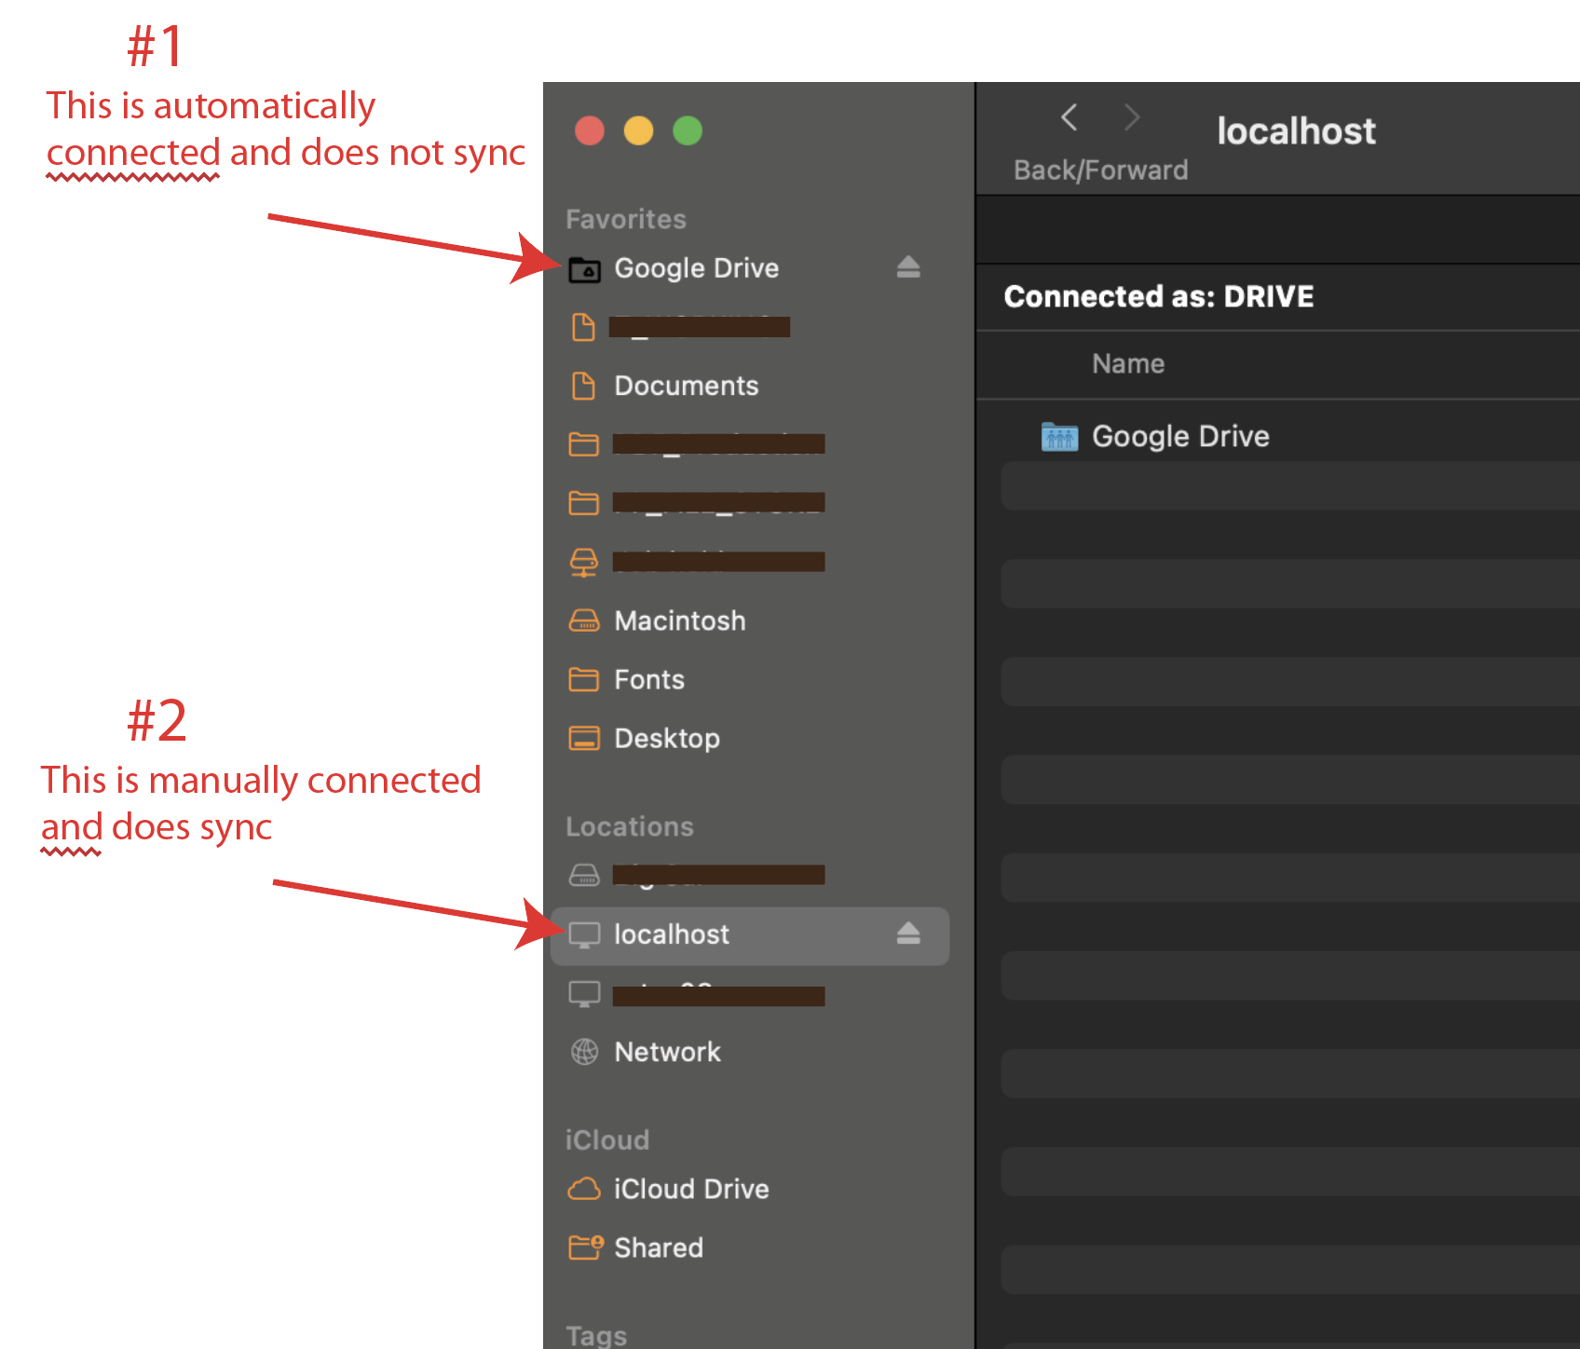The width and height of the screenshot is (1580, 1349).
Task: Click the Favorites section header
Action: (x=626, y=219)
